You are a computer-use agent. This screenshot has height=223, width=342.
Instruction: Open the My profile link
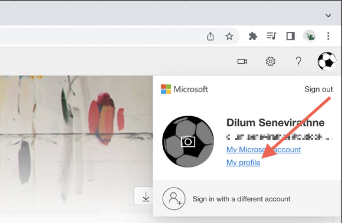click(x=243, y=163)
